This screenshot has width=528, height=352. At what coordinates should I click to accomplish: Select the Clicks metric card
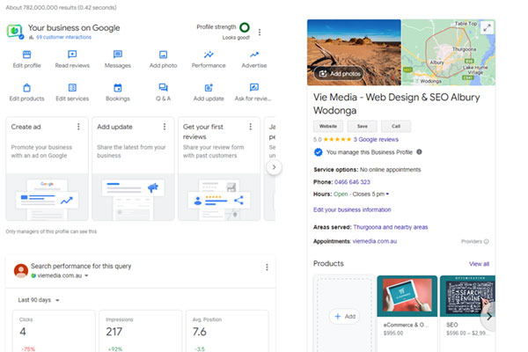click(x=54, y=331)
